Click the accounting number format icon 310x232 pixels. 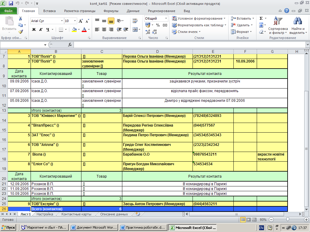pos(148,25)
